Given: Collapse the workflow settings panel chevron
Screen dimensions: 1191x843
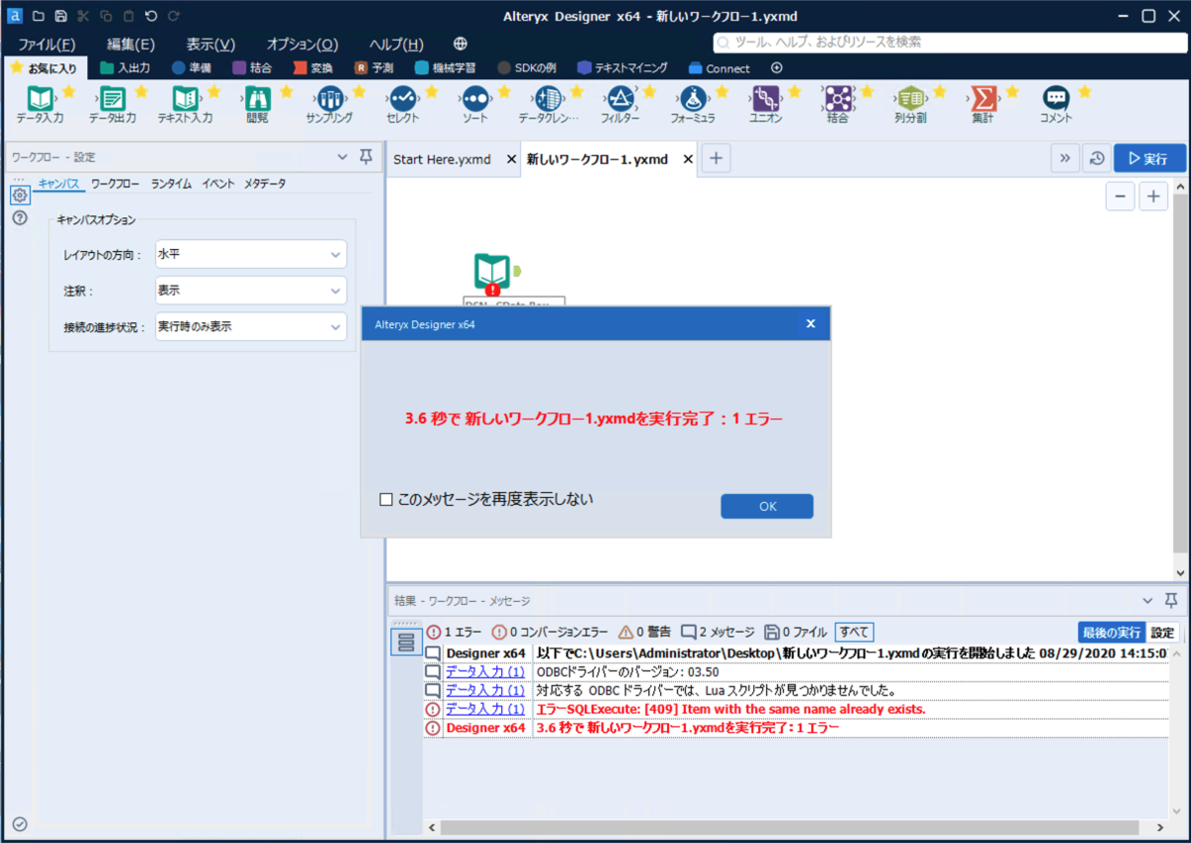Looking at the screenshot, I should 343,157.
